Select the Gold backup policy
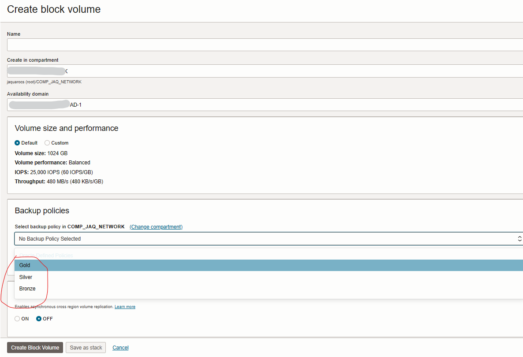The image size is (523, 357). coord(24,265)
